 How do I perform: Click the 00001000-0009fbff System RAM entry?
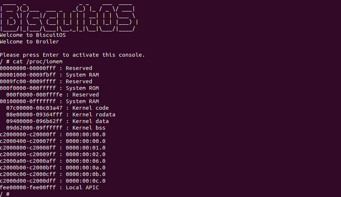click(x=49, y=75)
